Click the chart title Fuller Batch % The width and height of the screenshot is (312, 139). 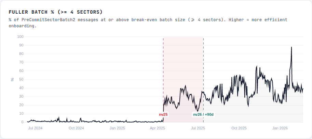[x=56, y=12]
